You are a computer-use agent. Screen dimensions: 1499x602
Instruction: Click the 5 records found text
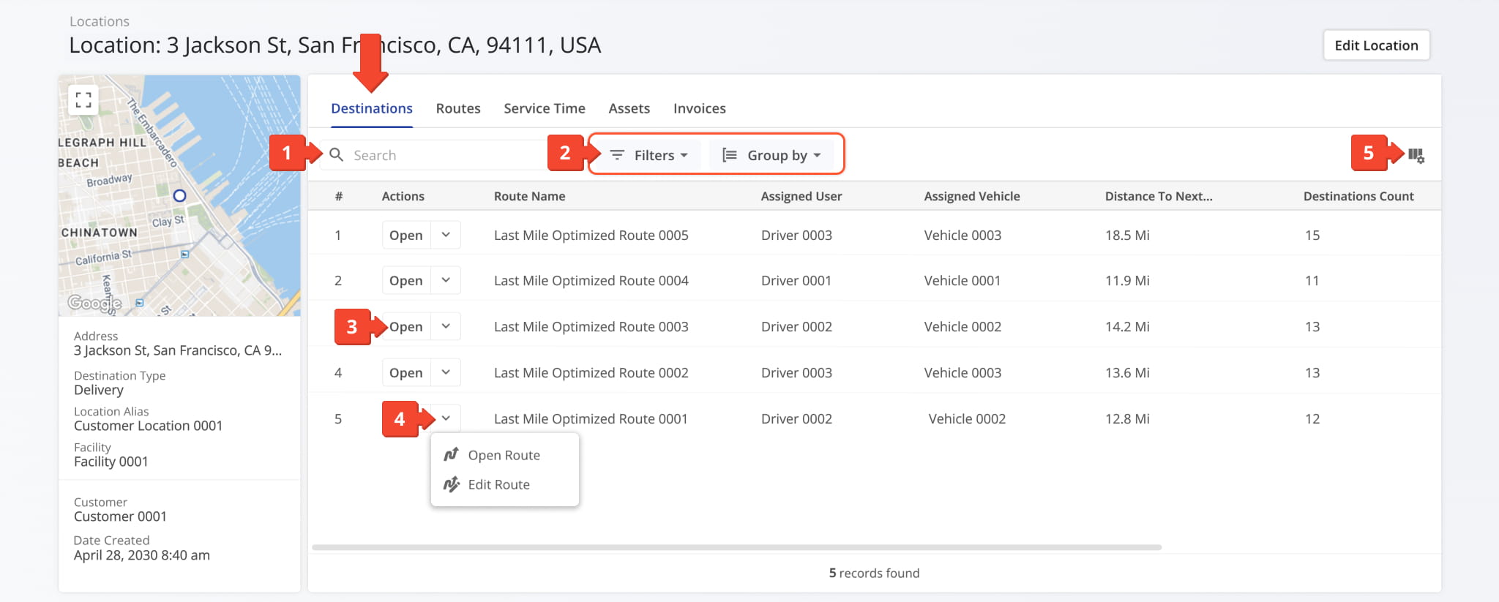click(x=874, y=573)
